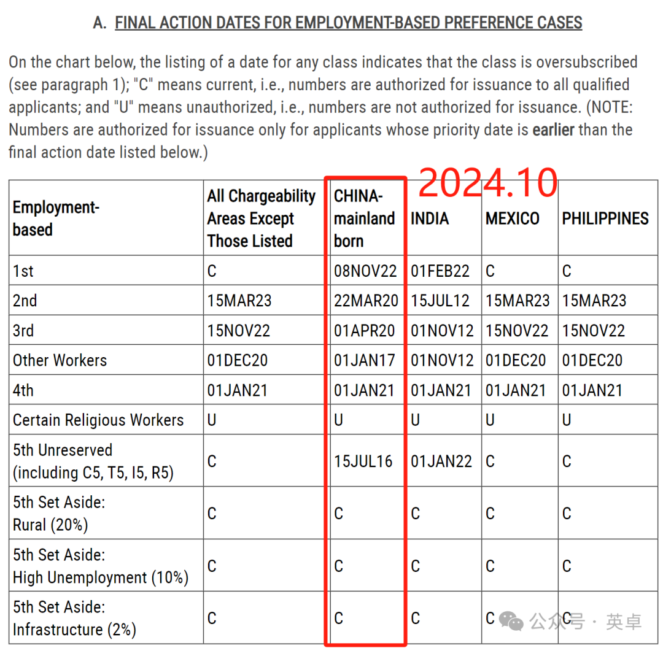
Task: Select the '01APR20' cell for China 3rd
Action: point(365,331)
